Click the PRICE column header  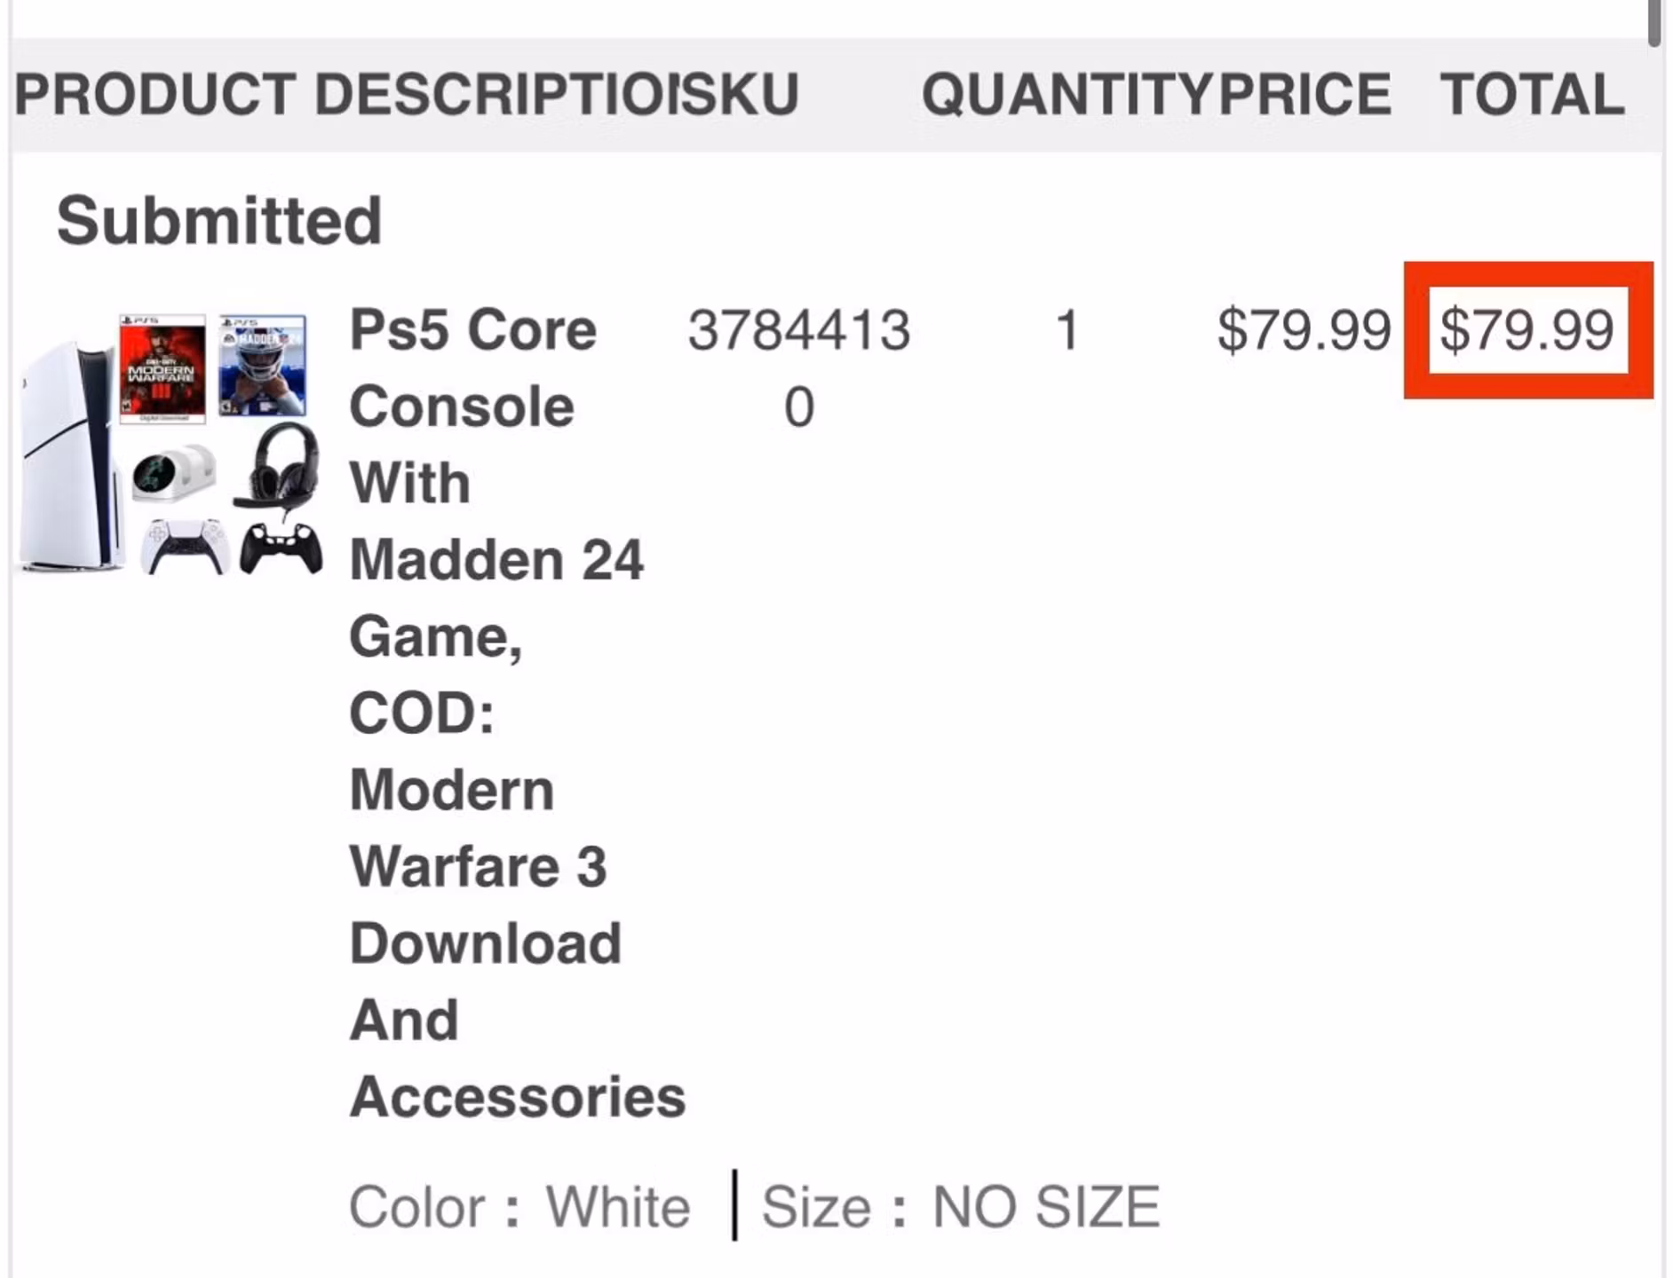click(1305, 94)
